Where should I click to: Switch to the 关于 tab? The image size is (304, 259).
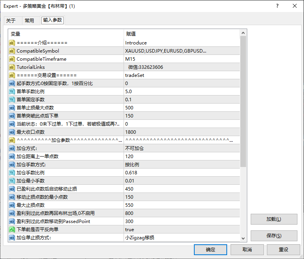click(11, 20)
